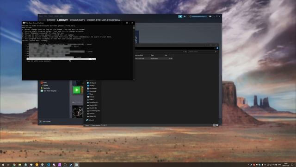296x167 pixels.
Task: Click the Downloads arrow icon in File Explorer
Action: coord(88,91)
